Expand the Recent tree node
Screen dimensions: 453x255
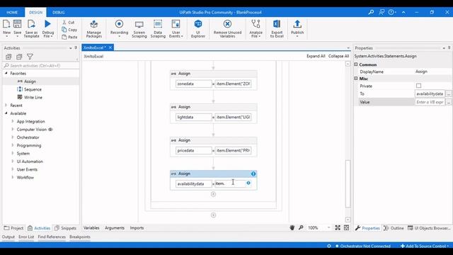6,106
